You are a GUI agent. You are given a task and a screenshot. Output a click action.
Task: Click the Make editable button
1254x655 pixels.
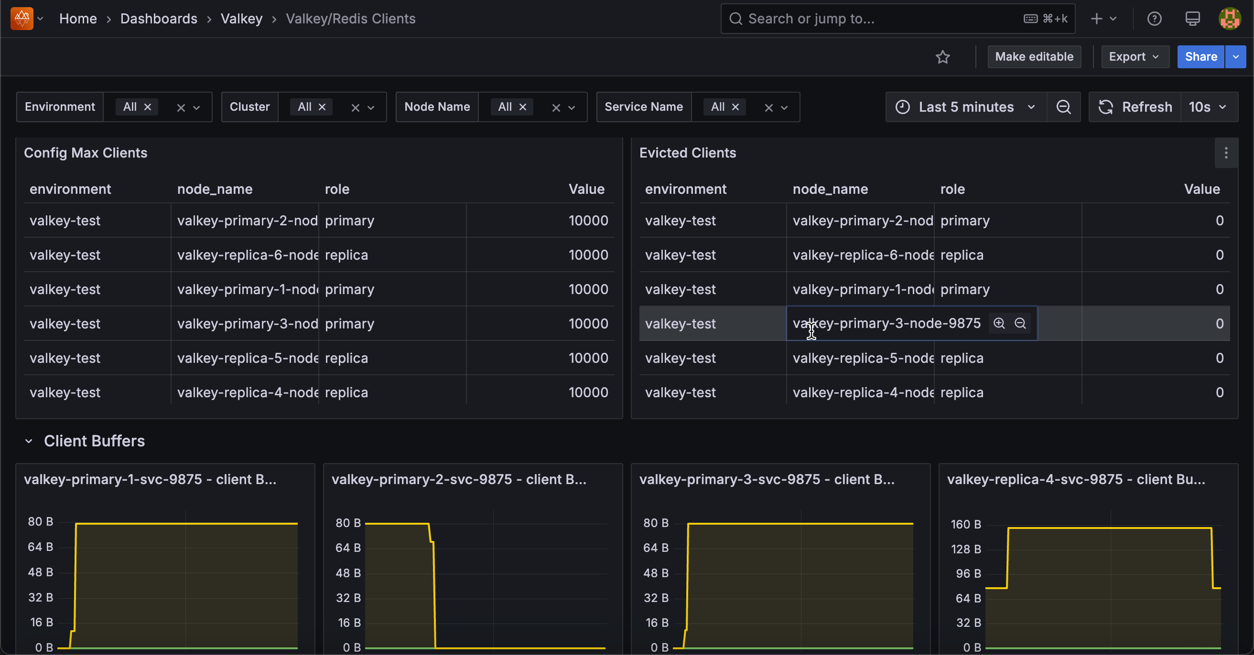(x=1034, y=57)
